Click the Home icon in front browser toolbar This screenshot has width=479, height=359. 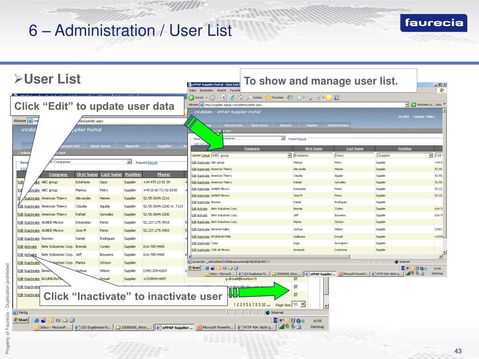[x=240, y=97]
